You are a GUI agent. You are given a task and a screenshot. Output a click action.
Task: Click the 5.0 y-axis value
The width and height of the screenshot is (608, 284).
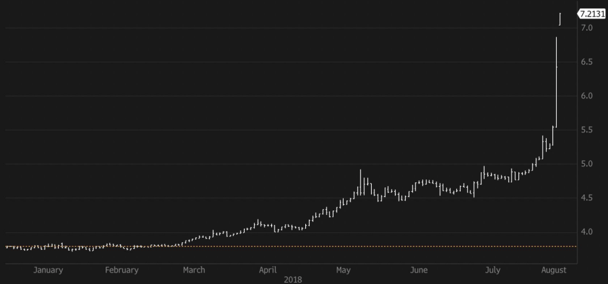(586, 164)
